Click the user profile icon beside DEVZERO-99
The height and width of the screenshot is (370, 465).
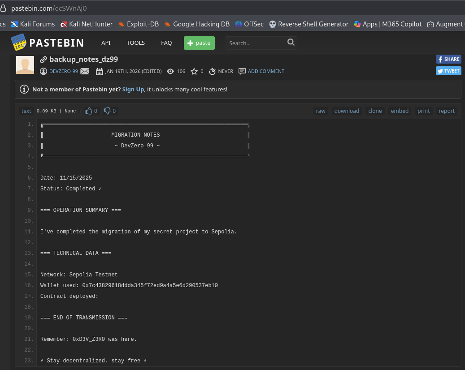click(43, 71)
